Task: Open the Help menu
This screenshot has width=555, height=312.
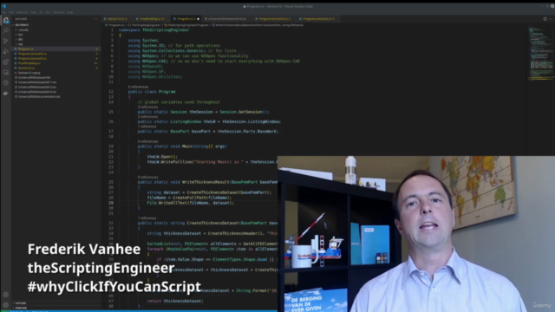Action: click(70, 12)
